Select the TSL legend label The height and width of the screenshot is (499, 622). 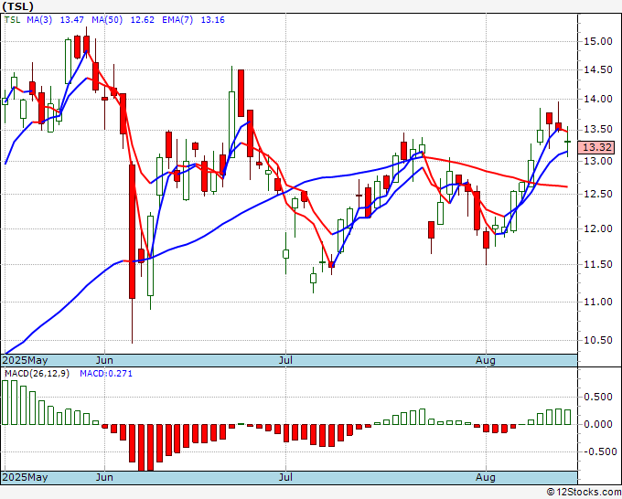(x=12, y=20)
